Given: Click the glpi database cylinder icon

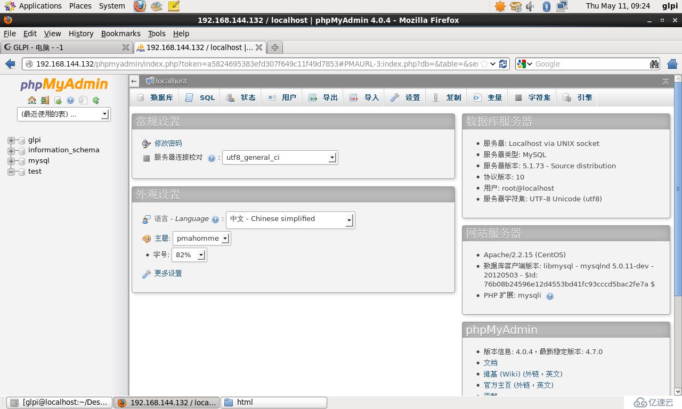Looking at the screenshot, I should [x=21, y=141].
